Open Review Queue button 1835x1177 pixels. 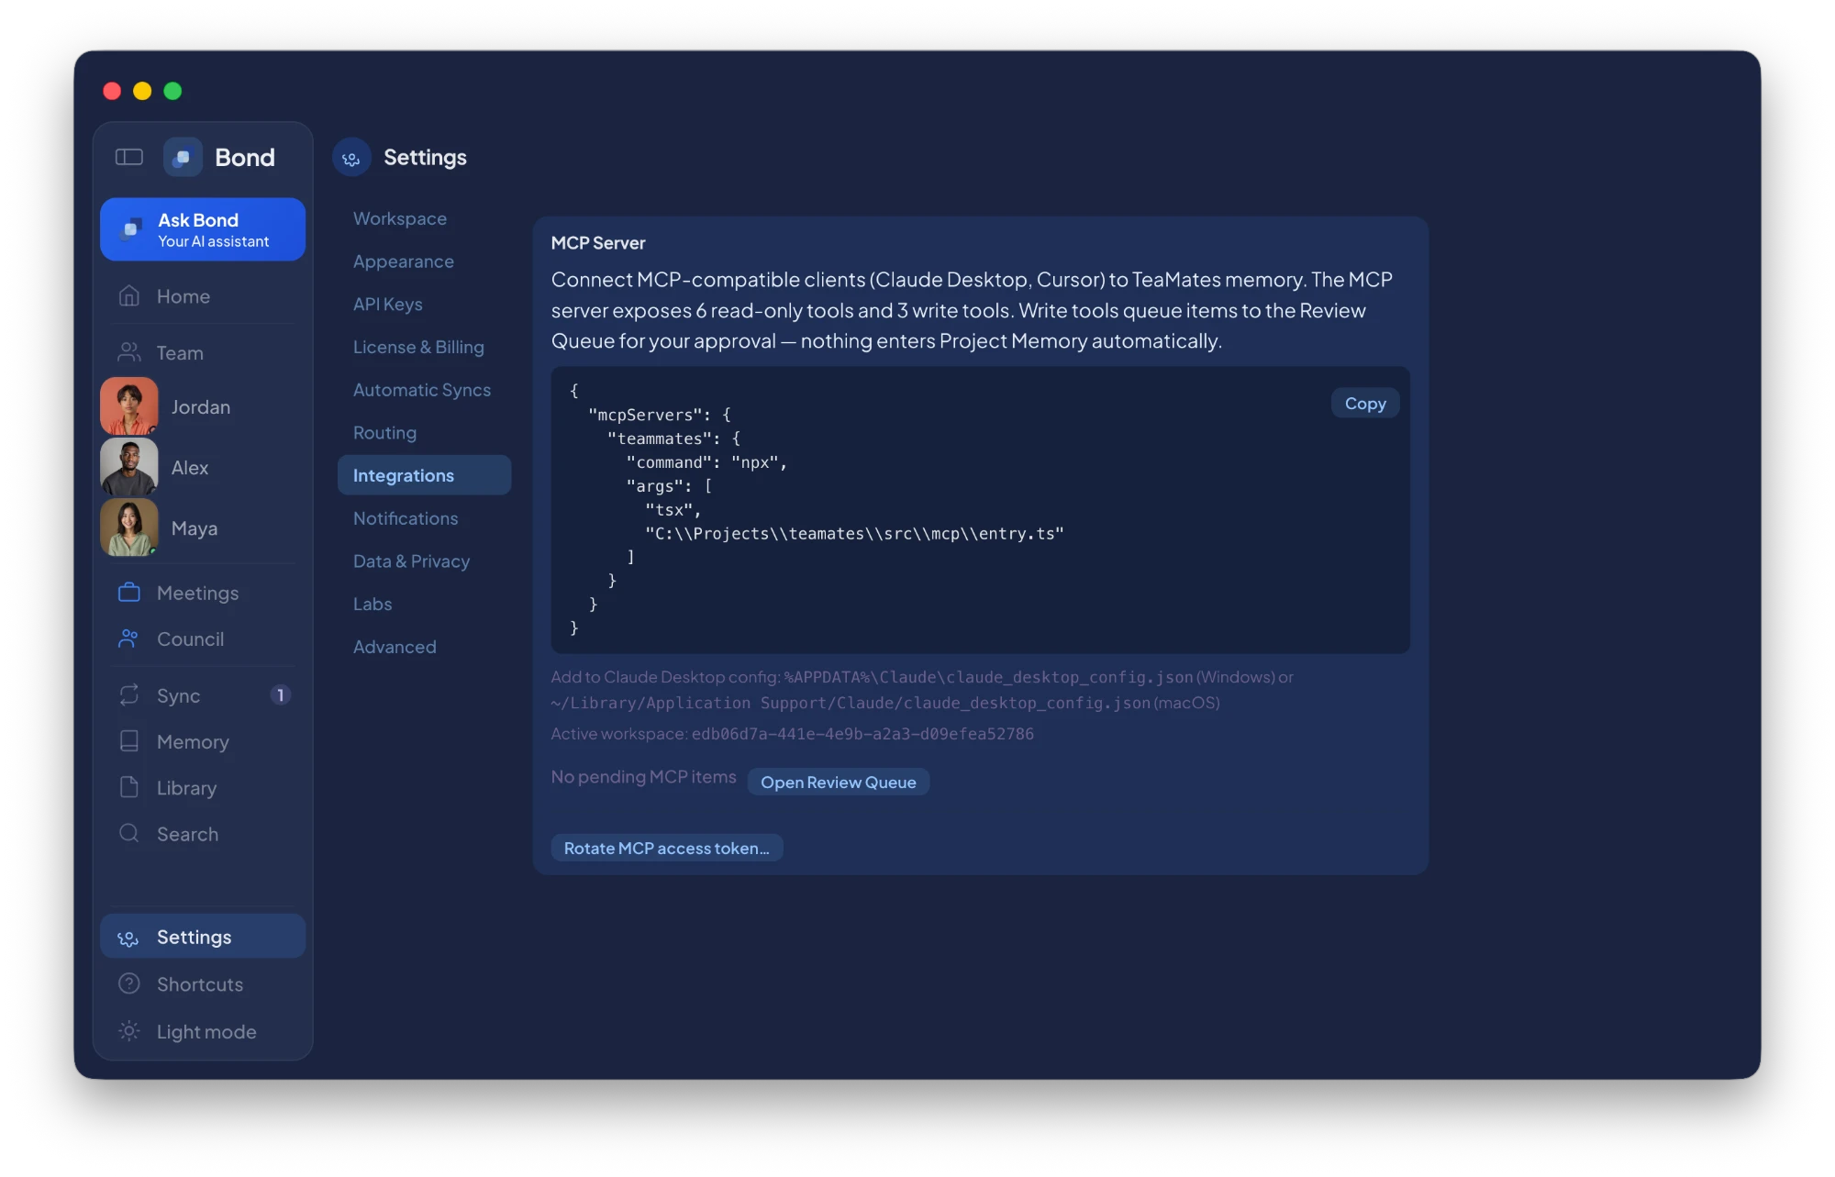click(838, 782)
